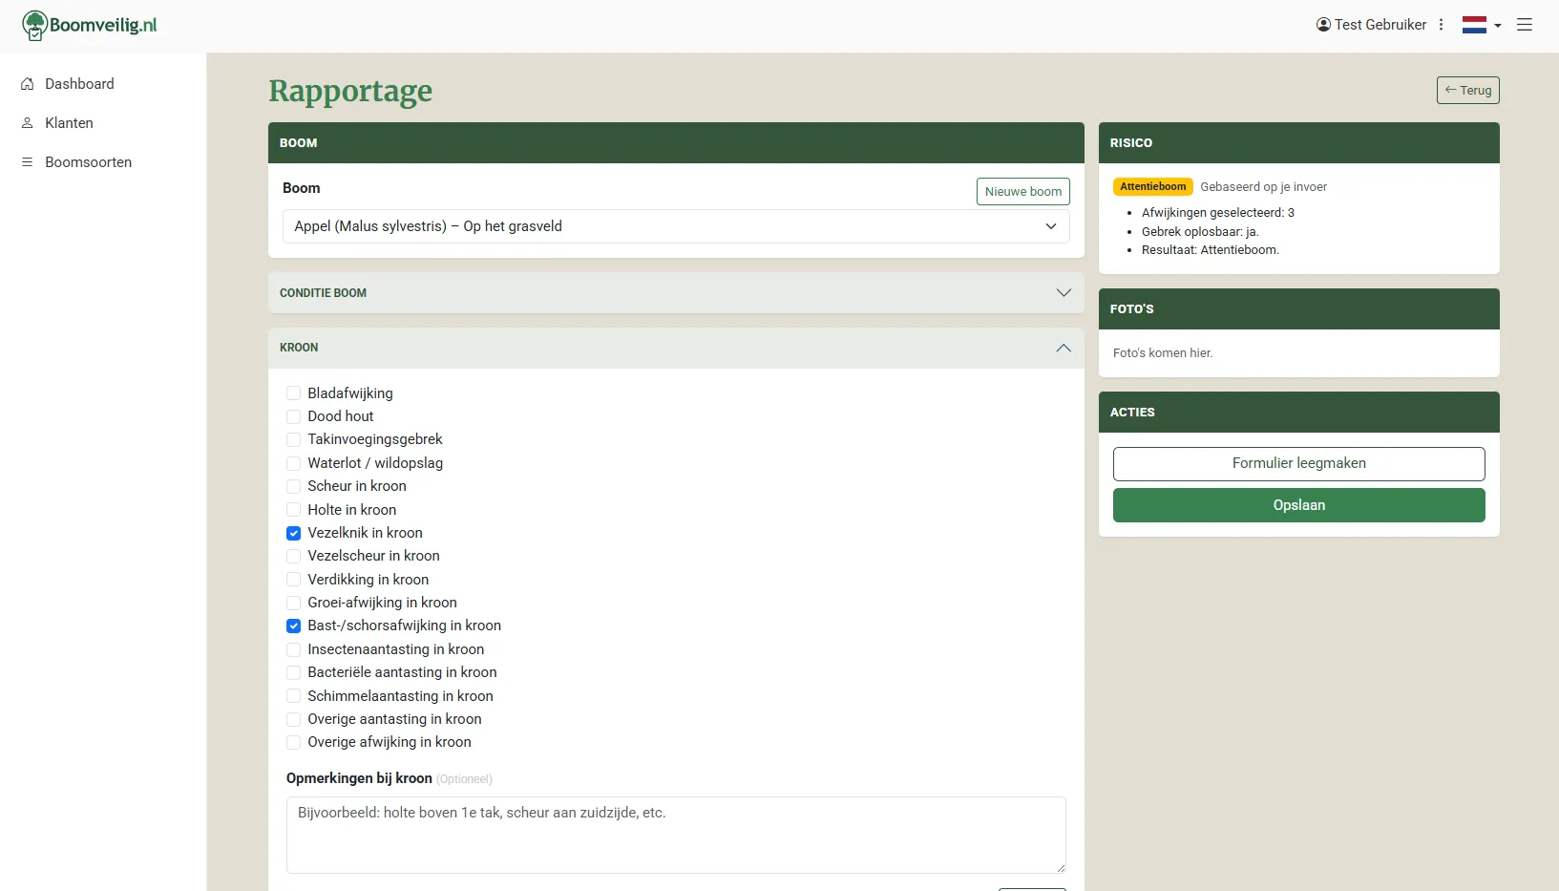Go to Klanten in sidebar
Image resolution: width=1559 pixels, height=891 pixels.
coord(69,123)
